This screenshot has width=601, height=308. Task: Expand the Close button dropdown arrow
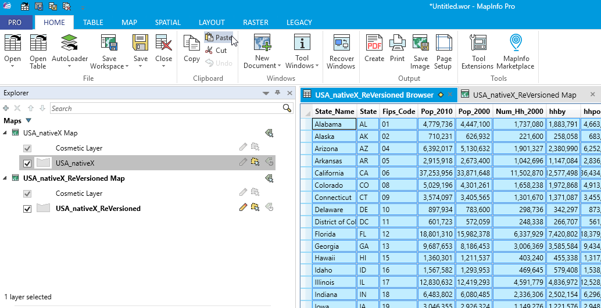tap(163, 66)
